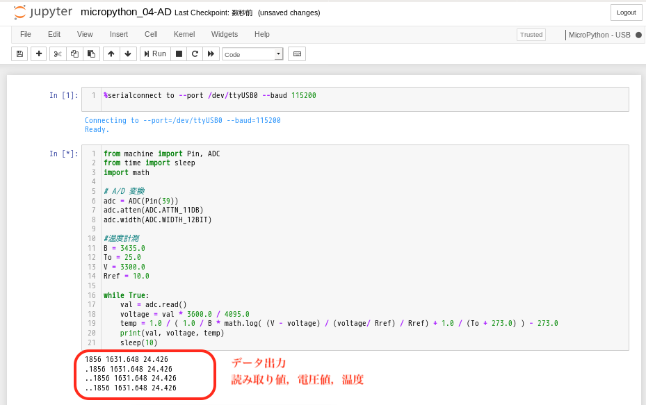The width and height of the screenshot is (646, 405).
Task: Expand the Widgets menu
Action: pos(225,34)
